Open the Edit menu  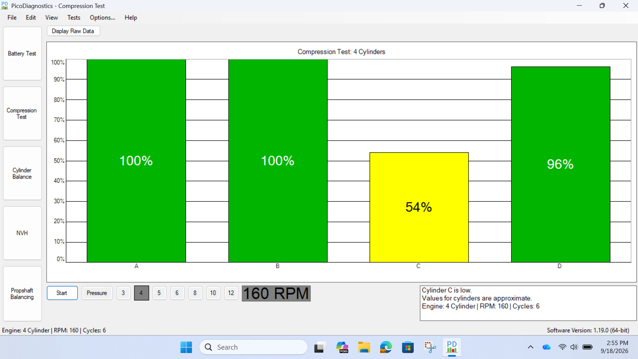tap(31, 18)
